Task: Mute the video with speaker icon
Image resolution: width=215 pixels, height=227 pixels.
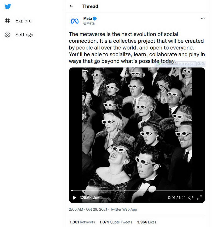Action: click(x=191, y=198)
